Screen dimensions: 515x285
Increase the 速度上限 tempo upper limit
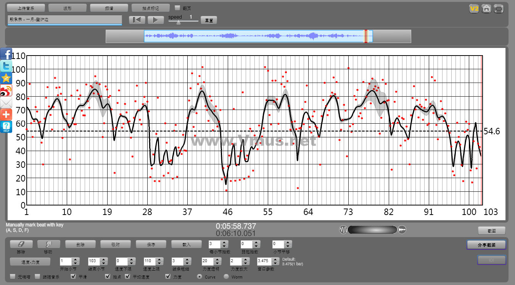(x=159, y=260)
